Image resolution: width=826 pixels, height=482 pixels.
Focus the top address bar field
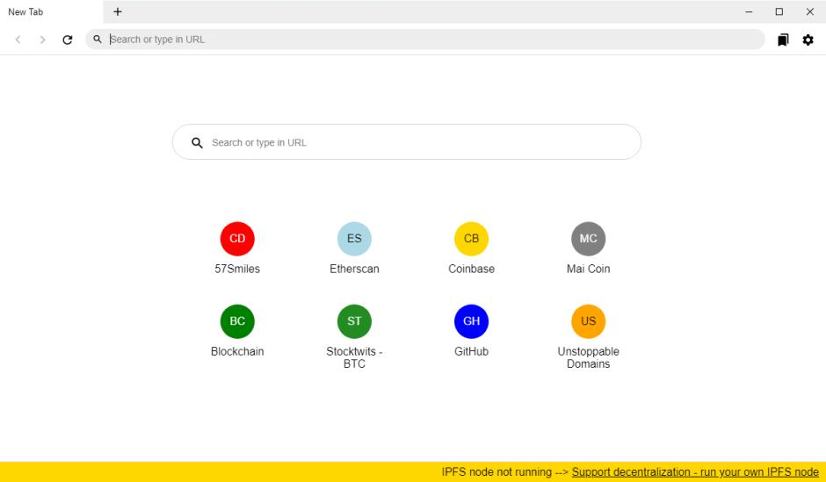424,39
